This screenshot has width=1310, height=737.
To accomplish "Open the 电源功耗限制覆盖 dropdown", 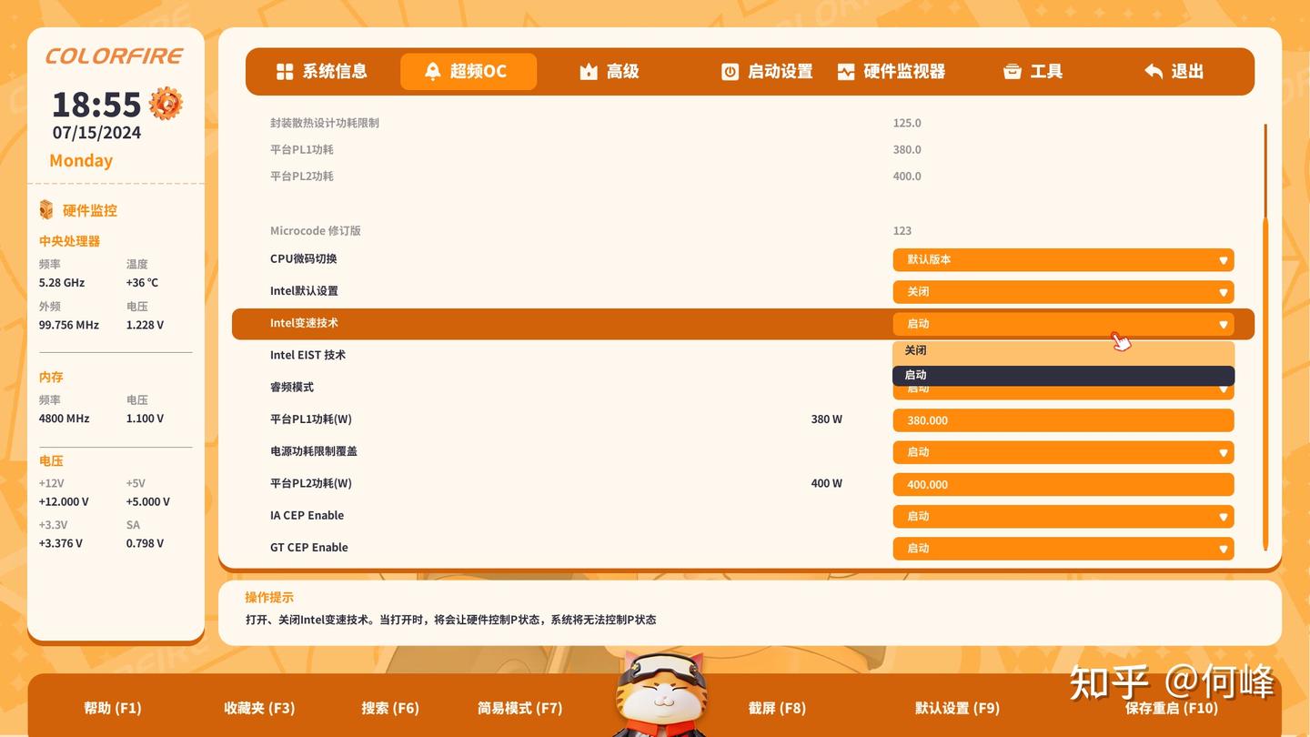I will (1062, 451).
